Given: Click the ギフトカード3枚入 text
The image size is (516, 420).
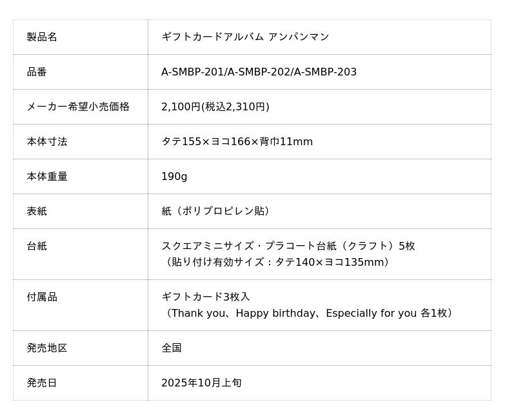Looking at the screenshot, I should click(205, 297).
